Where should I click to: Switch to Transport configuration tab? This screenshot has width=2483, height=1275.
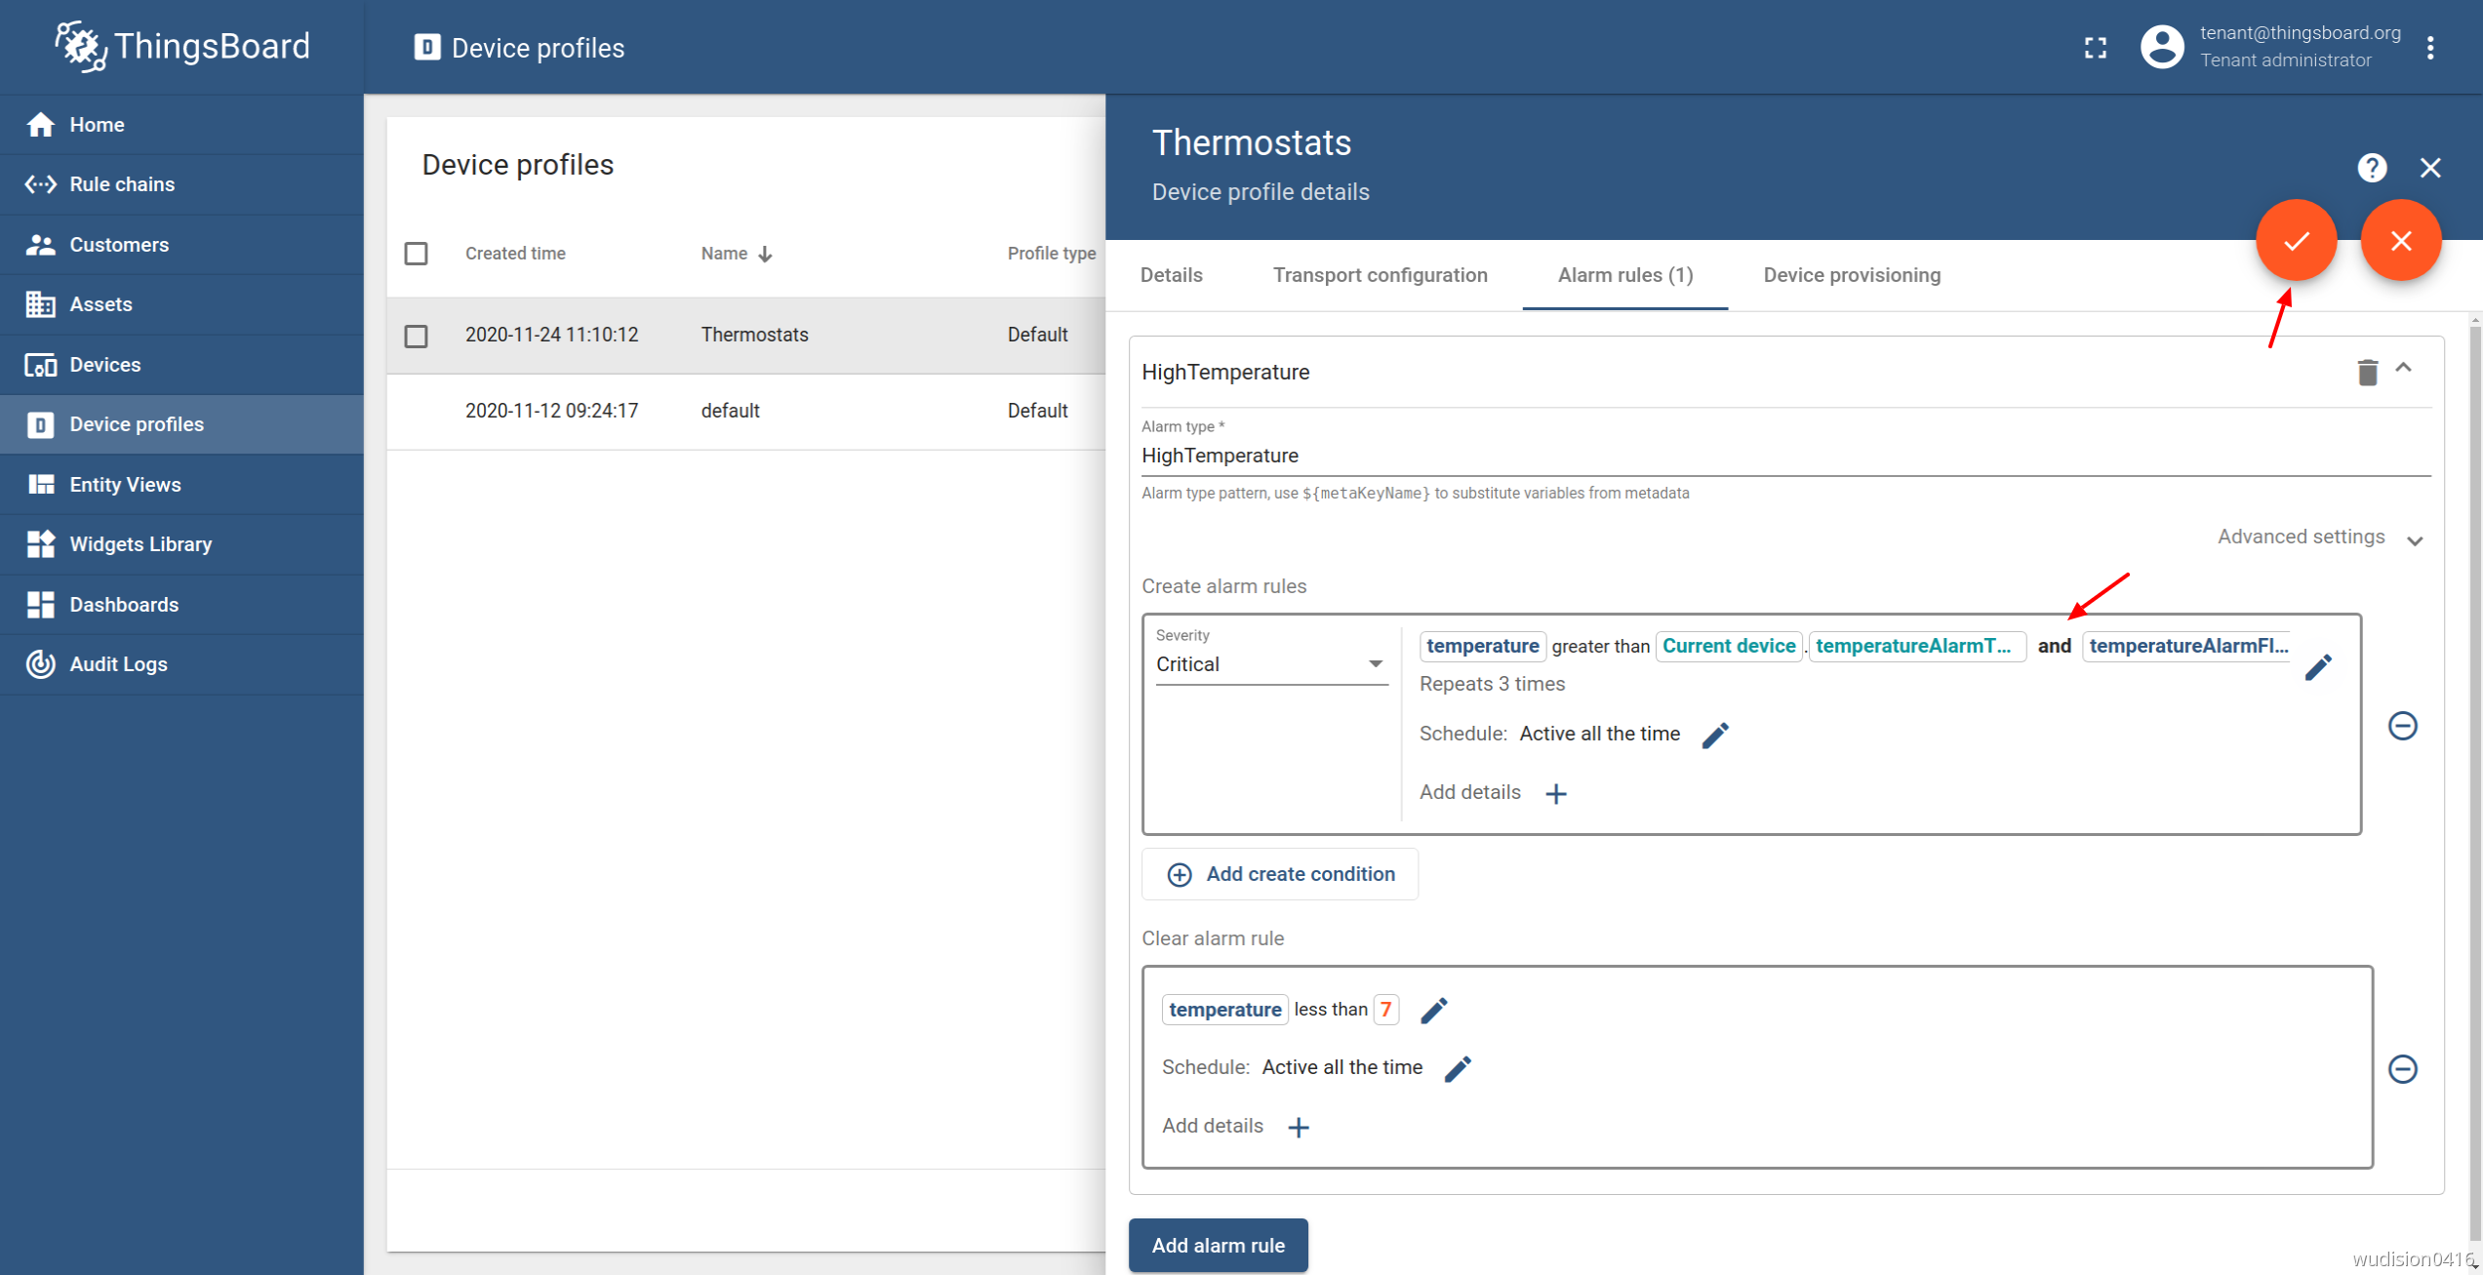point(1380,275)
